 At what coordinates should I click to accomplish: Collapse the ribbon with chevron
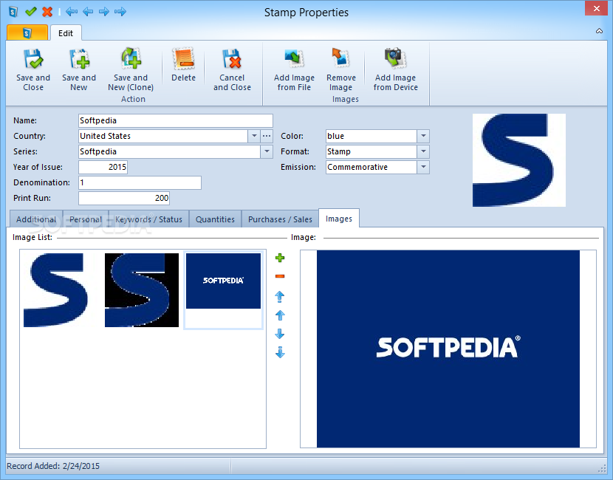(599, 31)
